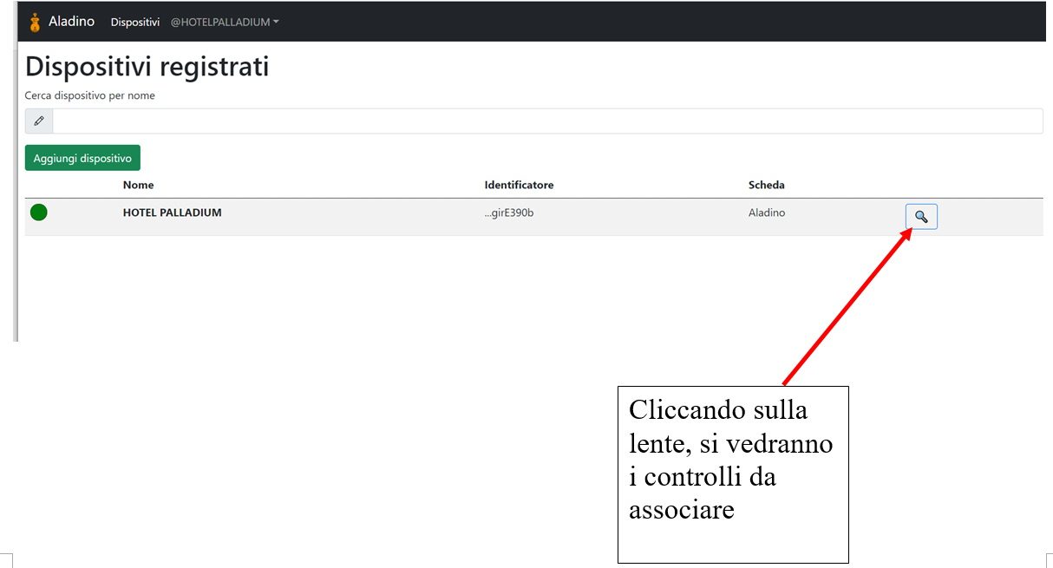
Task: Click the Scheda column header
Action: tap(766, 185)
